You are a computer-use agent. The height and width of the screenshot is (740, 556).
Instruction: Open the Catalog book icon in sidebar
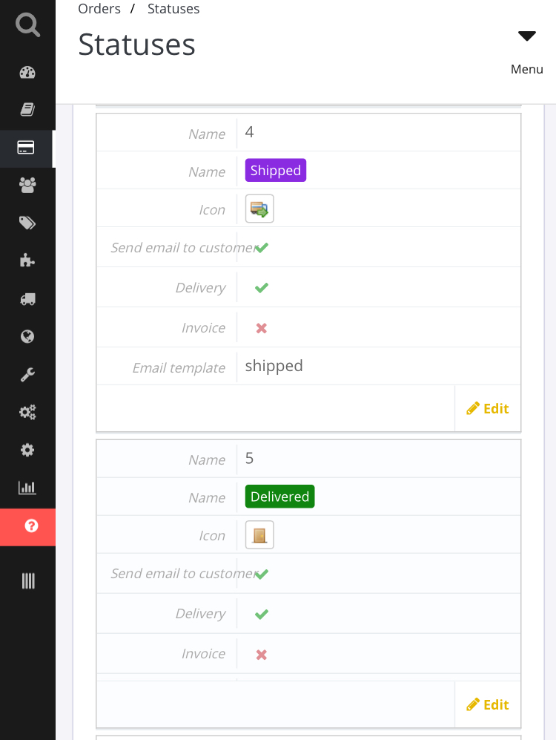[x=27, y=110]
